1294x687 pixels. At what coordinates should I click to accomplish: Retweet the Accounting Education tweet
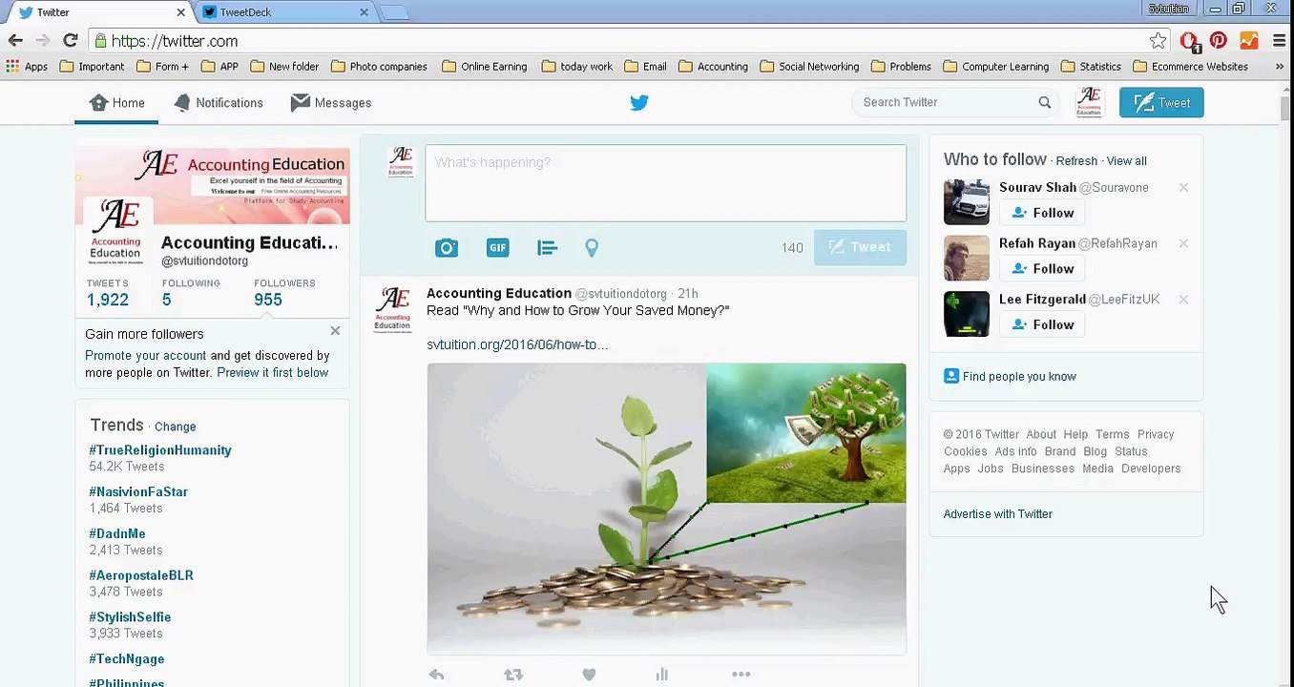513,675
